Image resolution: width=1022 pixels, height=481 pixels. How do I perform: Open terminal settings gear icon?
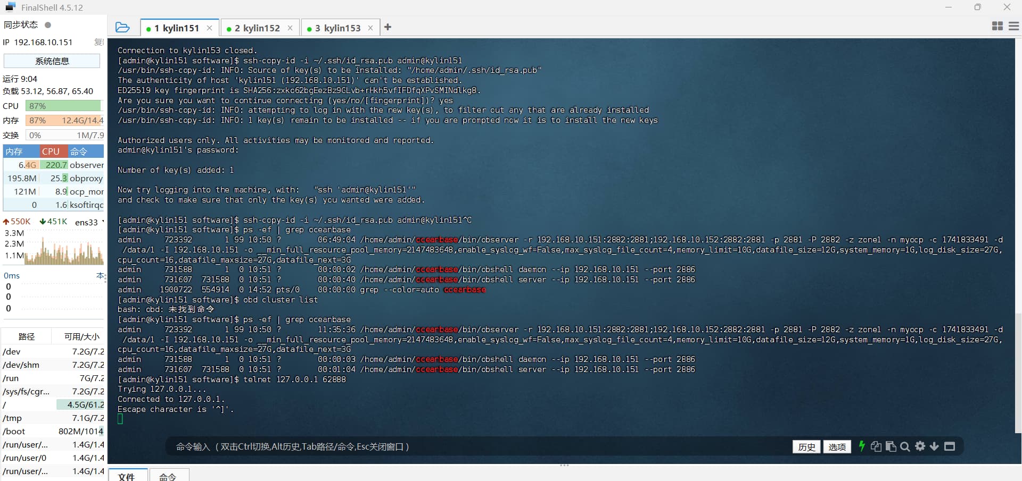click(920, 446)
